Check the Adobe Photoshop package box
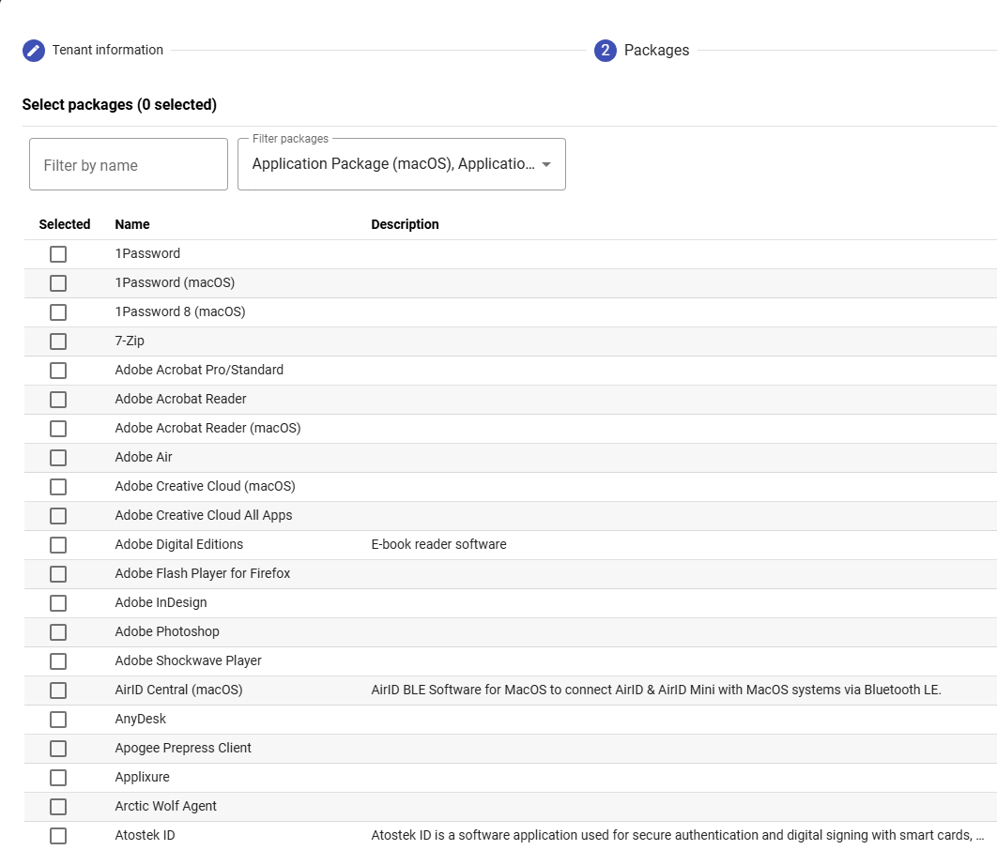The width and height of the screenshot is (997, 850). tap(58, 632)
